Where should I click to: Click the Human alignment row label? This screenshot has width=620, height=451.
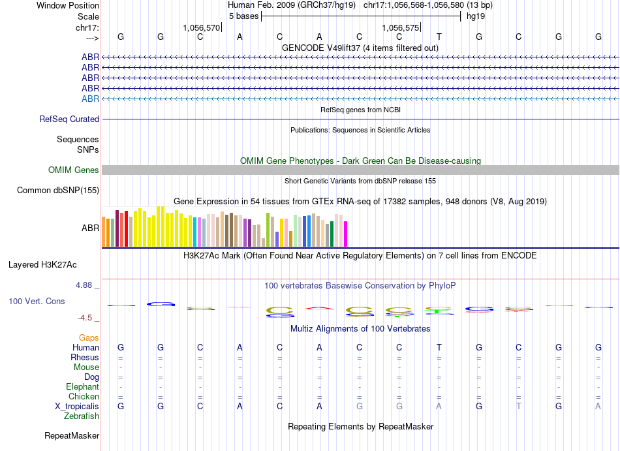[85, 347]
